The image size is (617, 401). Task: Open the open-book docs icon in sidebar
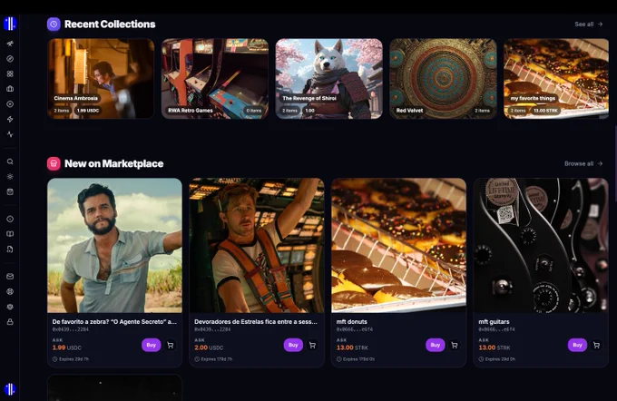[10, 234]
